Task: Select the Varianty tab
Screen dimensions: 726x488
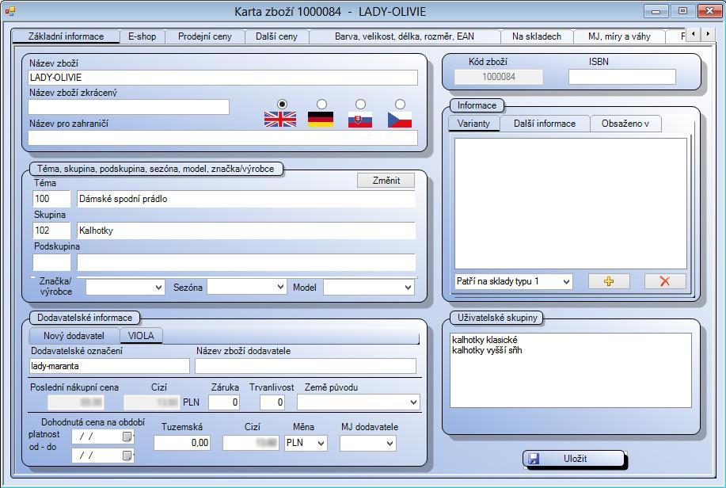Action: pyautogui.click(x=473, y=124)
